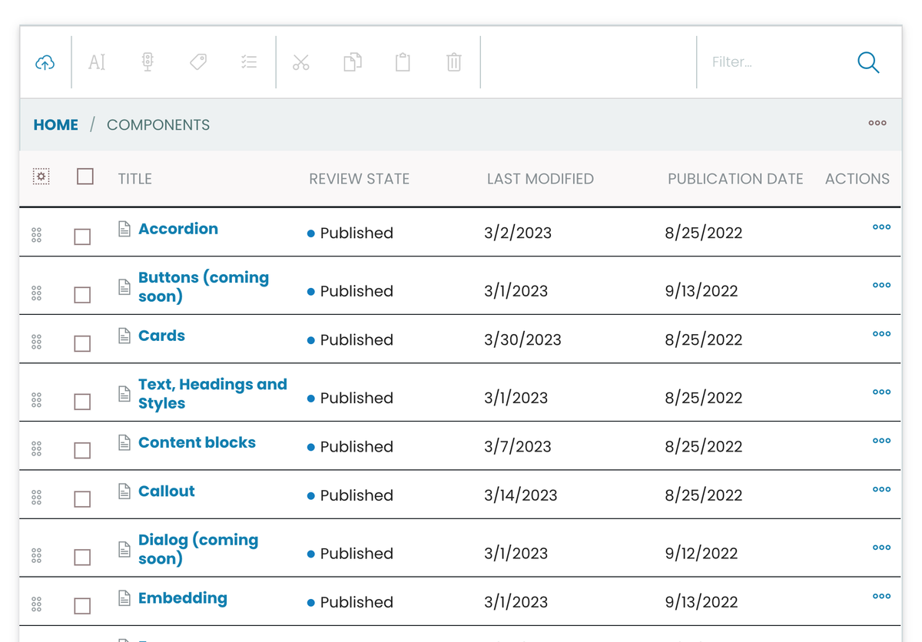Viewport: 922px width, 642px height.
Task: Click the cut scissors icon
Action: coord(301,62)
